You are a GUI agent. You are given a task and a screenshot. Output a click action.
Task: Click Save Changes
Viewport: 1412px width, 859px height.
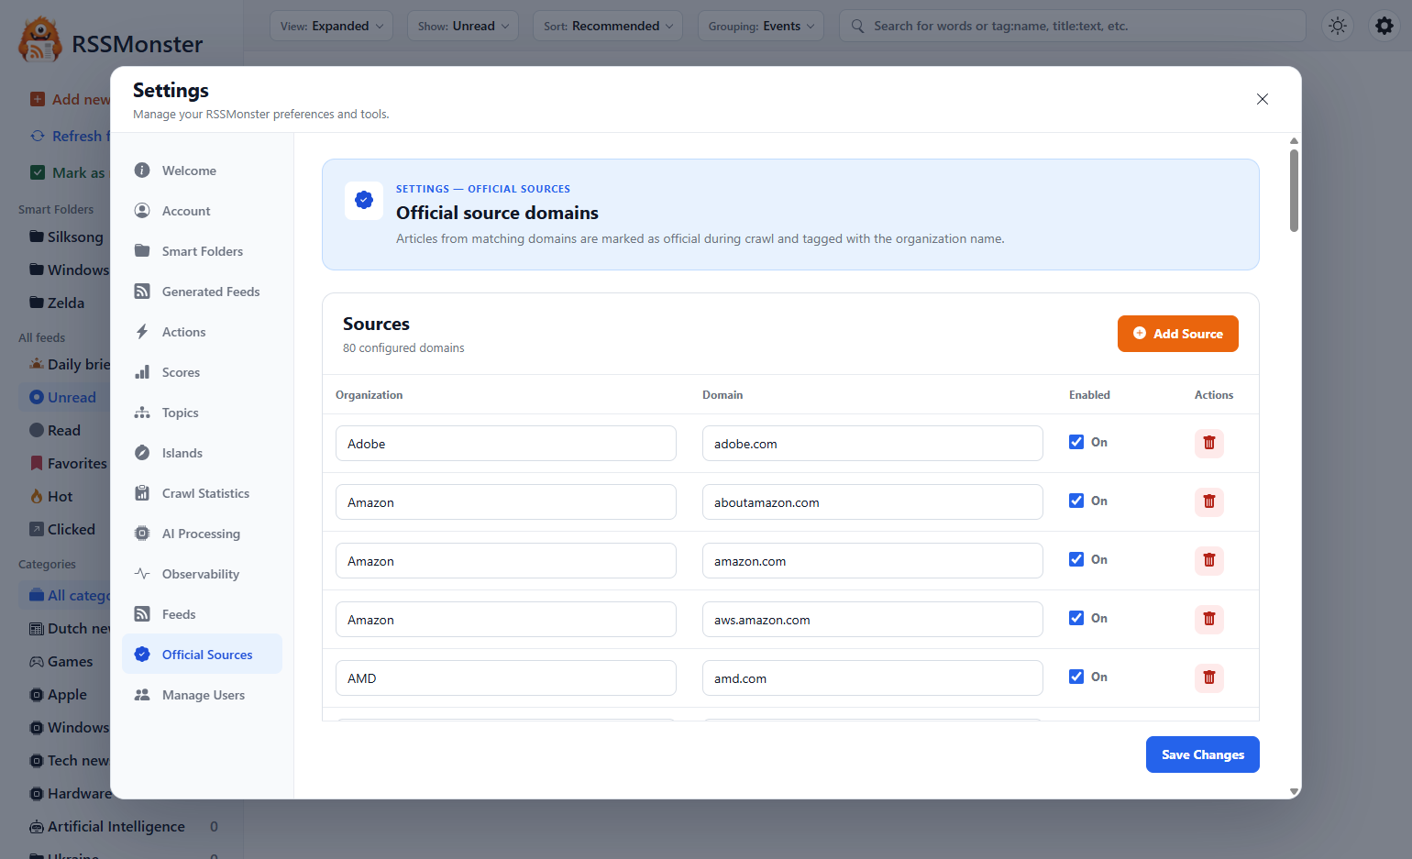tap(1202, 754)
